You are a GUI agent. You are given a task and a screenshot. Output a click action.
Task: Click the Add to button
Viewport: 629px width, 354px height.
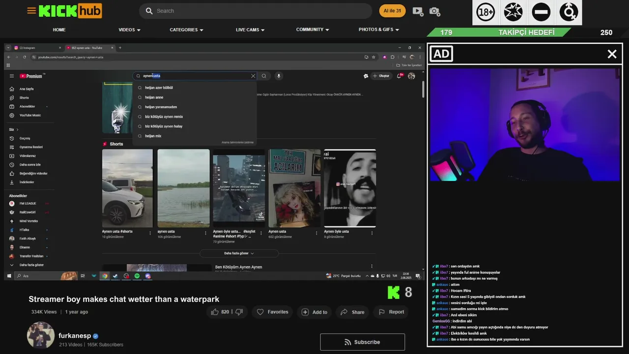[x=314, y=312]
